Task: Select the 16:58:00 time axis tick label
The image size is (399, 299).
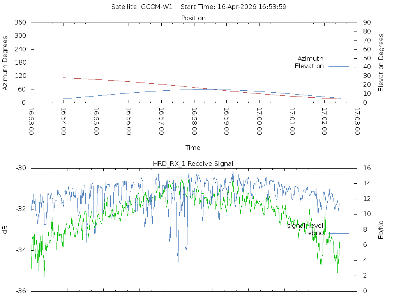Action: [x=194, y=121]
